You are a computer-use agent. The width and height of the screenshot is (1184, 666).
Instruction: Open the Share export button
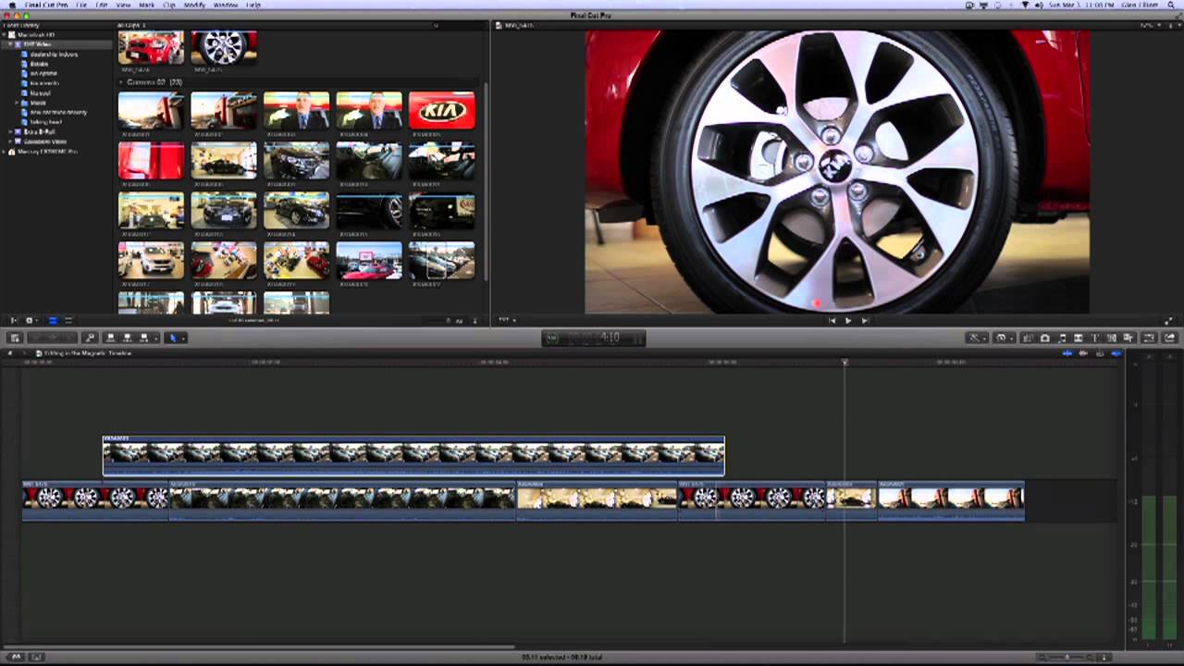coord(1170,339)
